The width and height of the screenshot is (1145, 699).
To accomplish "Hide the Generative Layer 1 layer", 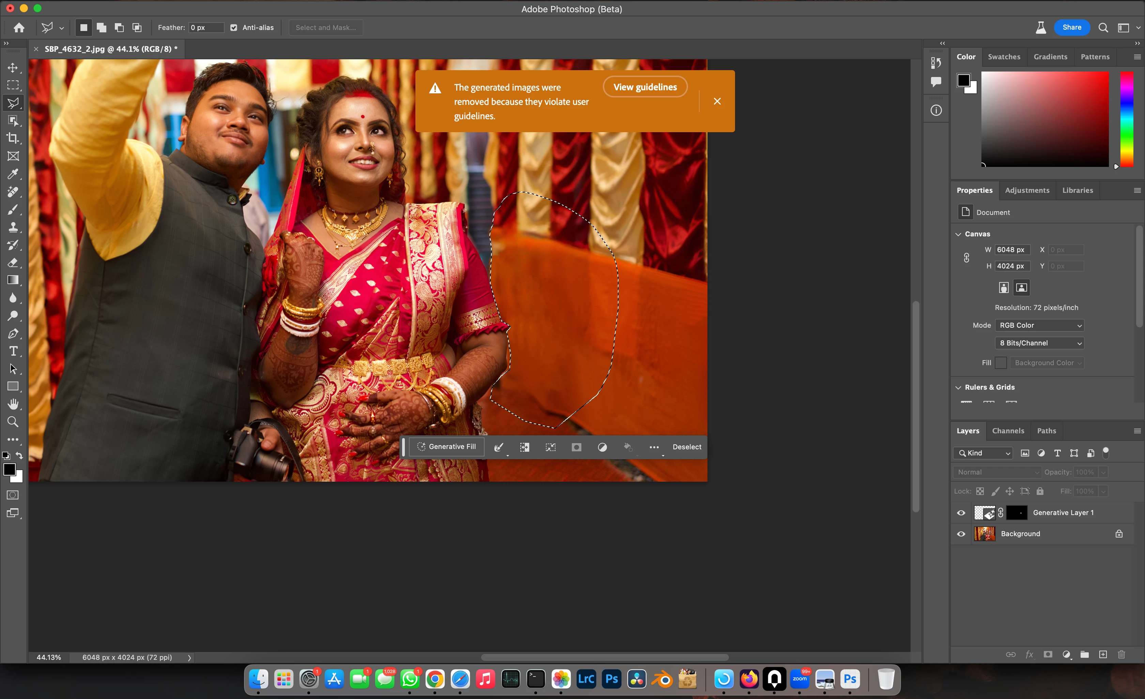I will [x=961, y=513].
